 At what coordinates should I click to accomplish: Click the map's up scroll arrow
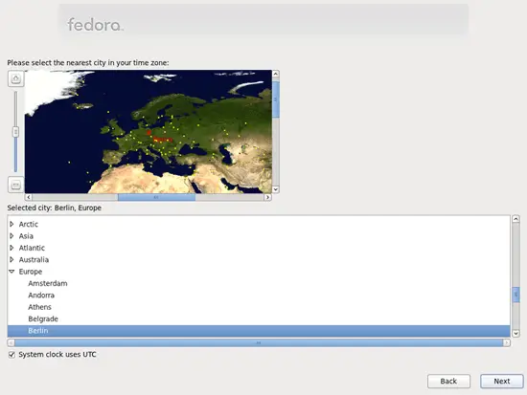pyautogui.click(x=276, y=74)
